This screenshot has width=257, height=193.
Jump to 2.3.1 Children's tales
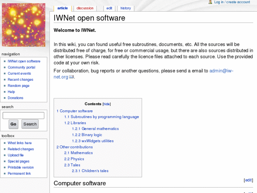click(x=90, y=171)
